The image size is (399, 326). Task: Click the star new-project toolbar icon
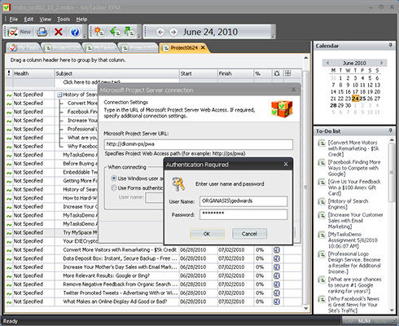coord(99,32)
